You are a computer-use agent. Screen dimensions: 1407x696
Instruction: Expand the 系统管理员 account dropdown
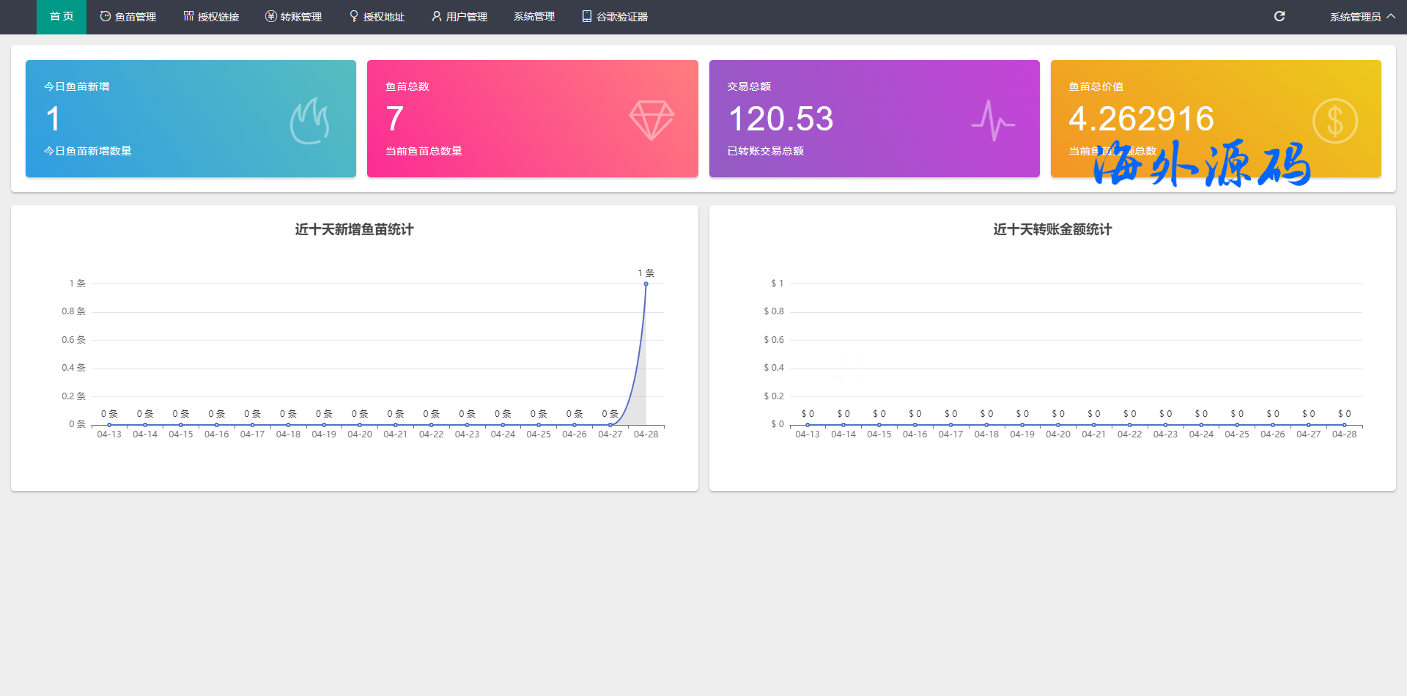tap(1362, 17)
